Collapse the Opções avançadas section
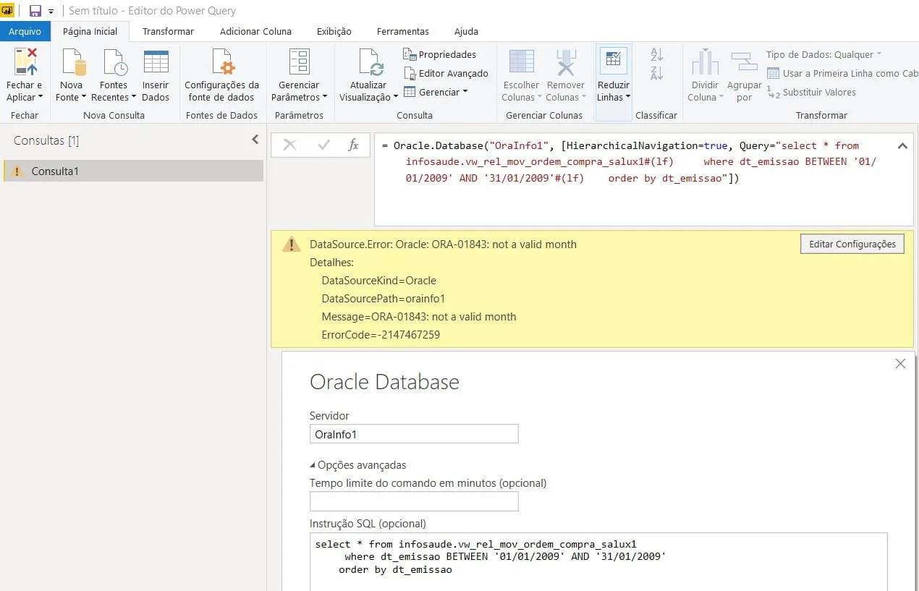Screen dimensions: 919x591 point(358,465)
